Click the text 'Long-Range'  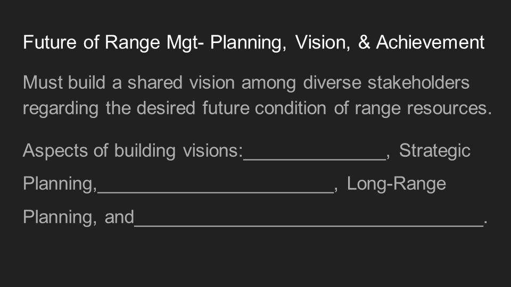[396, 184]
